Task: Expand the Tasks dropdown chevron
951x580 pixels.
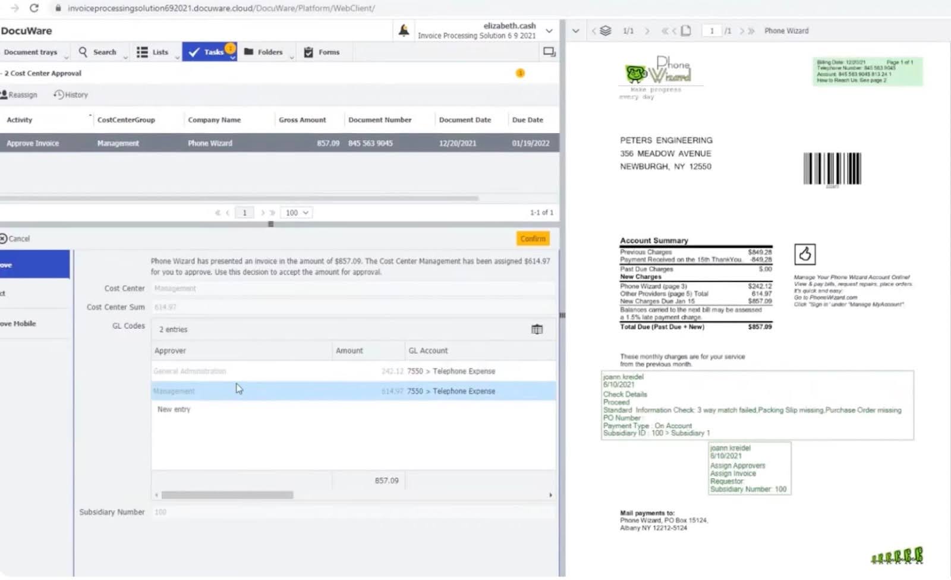Action: (x=233, y=58)
